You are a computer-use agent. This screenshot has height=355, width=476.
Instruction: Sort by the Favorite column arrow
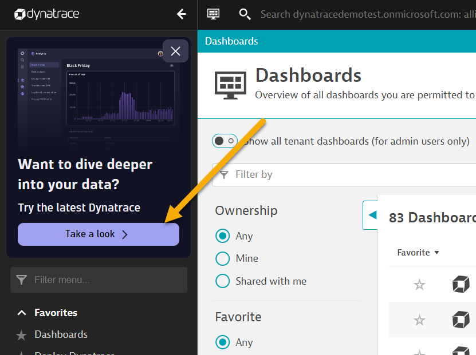click(x=436, y=253)
